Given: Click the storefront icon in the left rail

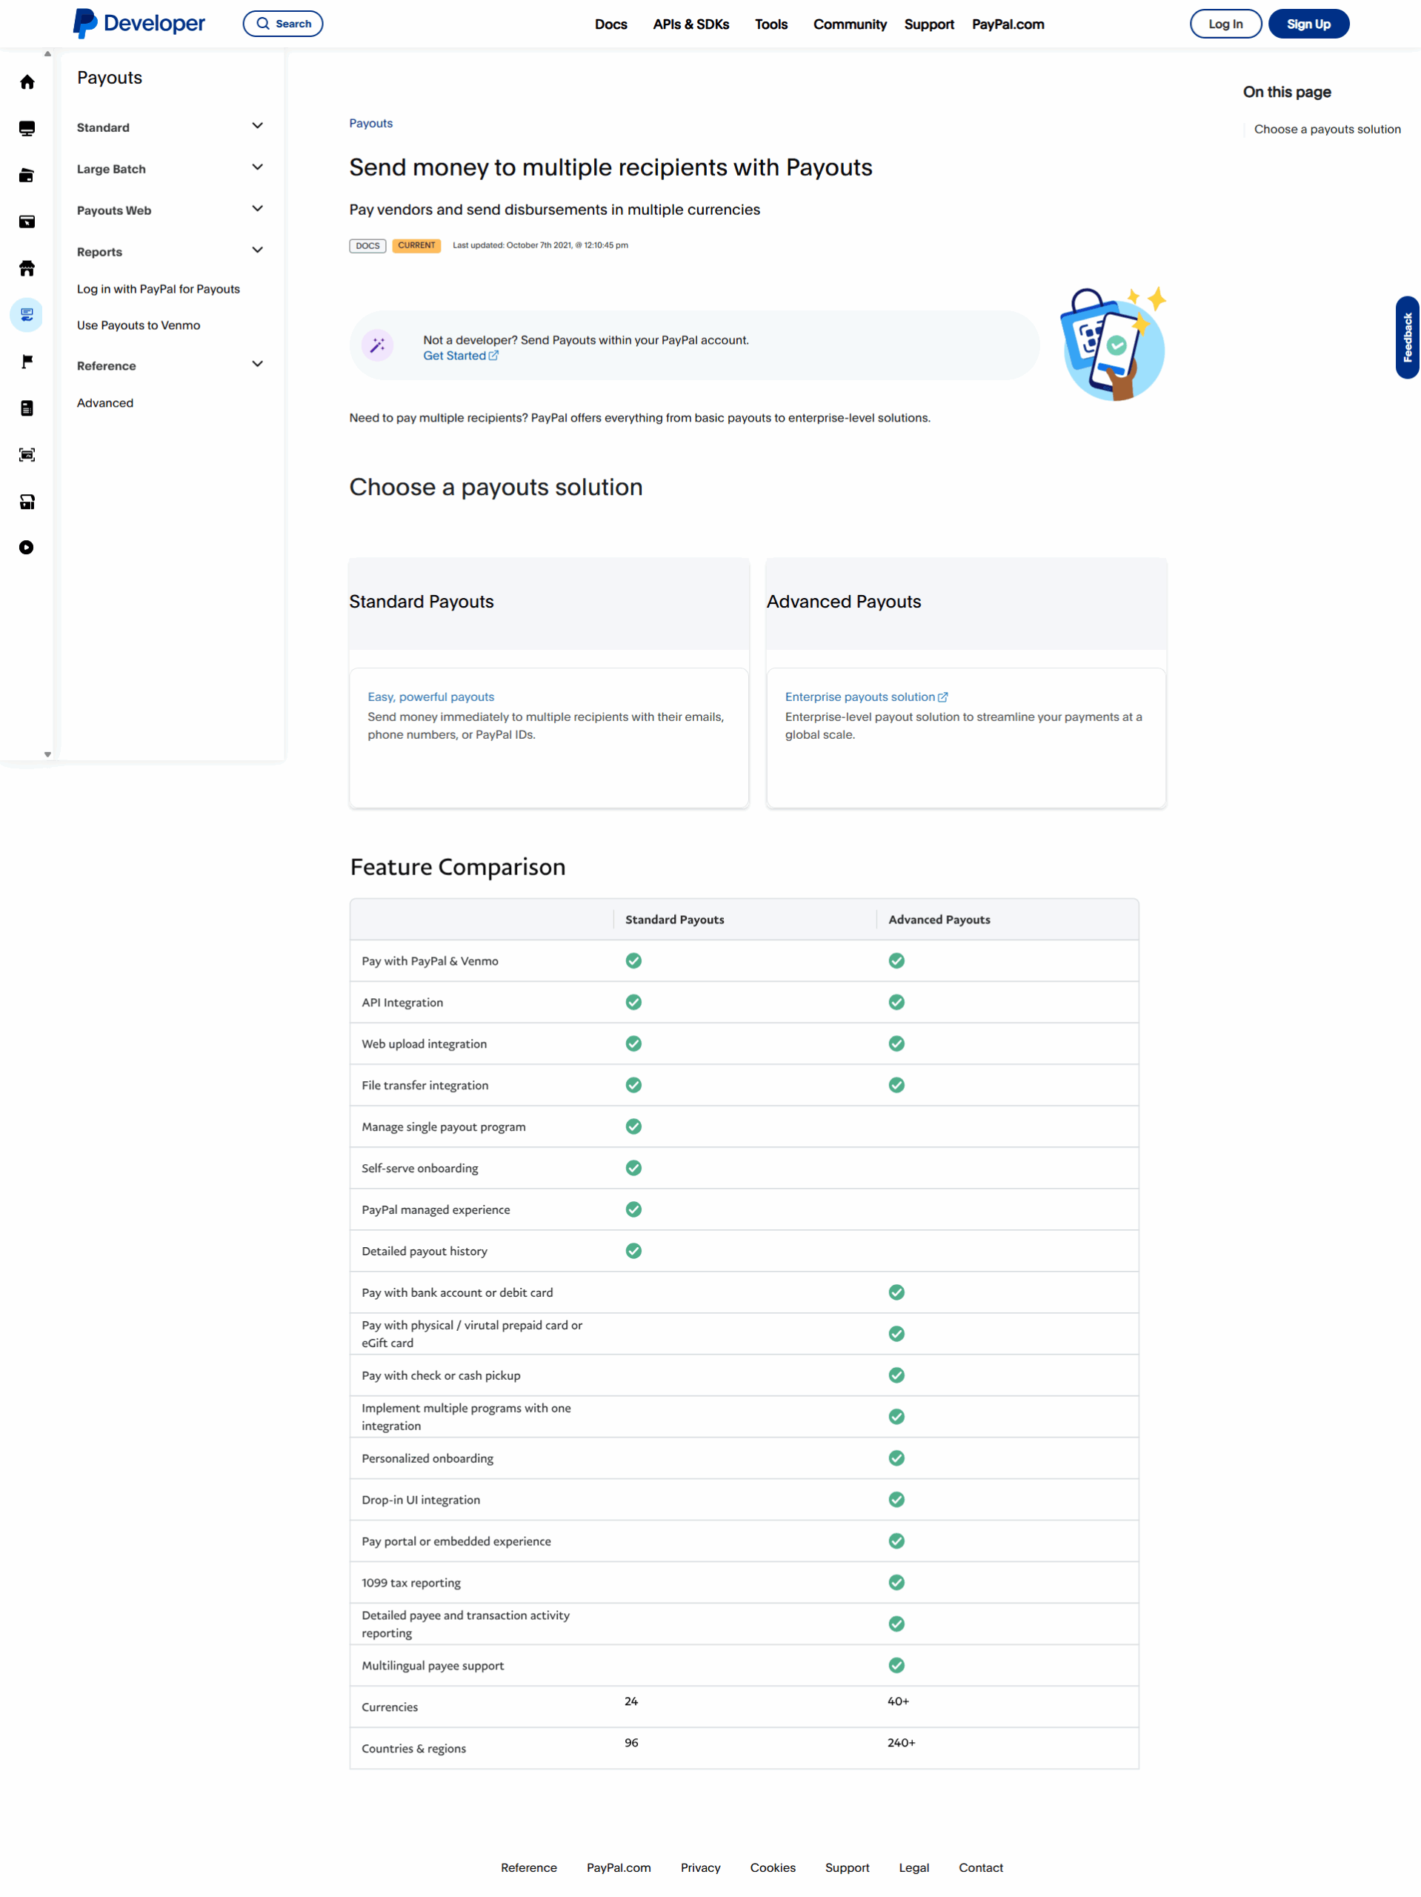Looking at the screenshot, I should tap(27, 268).
